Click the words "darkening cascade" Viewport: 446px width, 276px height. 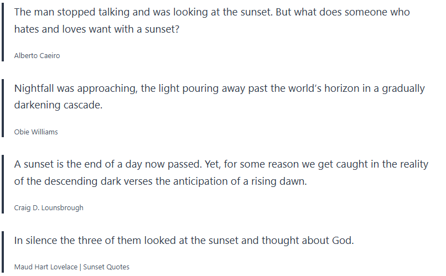point(59,105)
